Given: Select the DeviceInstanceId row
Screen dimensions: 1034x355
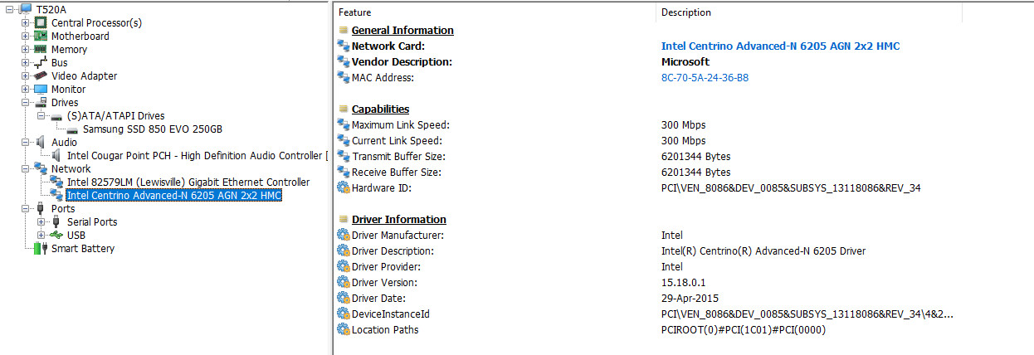Looking at the screenshot, I should pos(685,314).
